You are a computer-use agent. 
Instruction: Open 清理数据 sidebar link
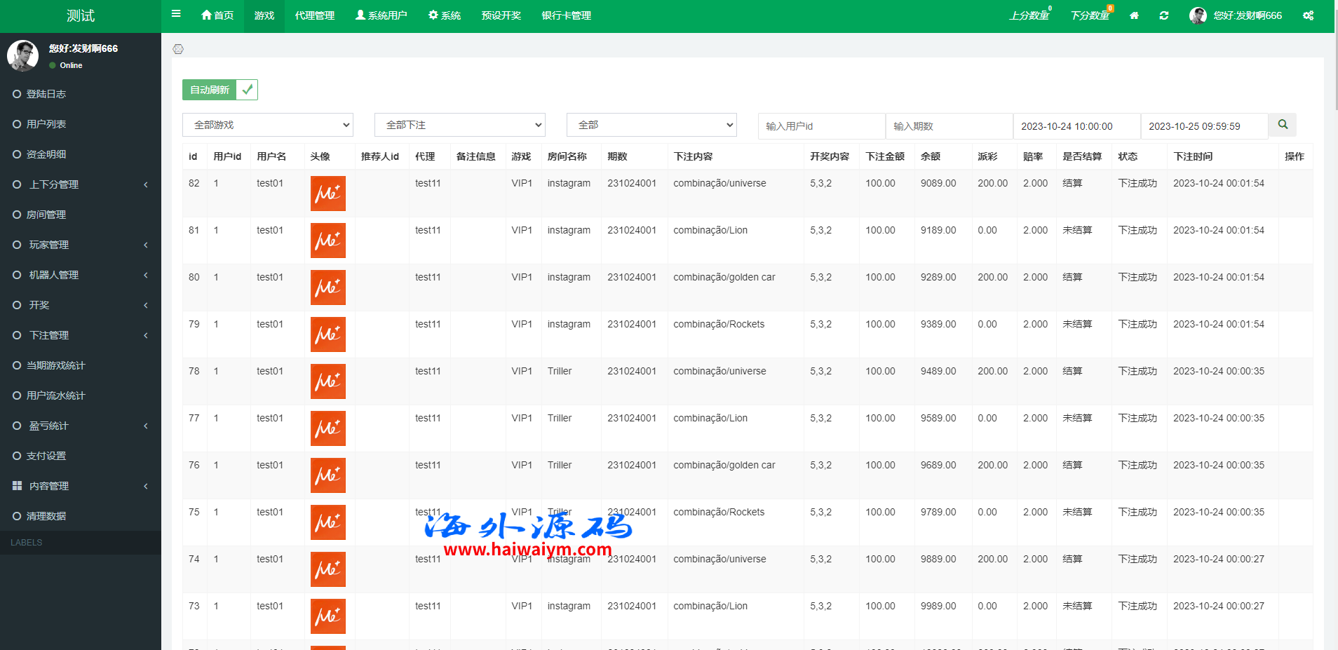coord(46,516)
